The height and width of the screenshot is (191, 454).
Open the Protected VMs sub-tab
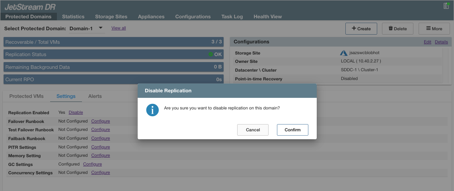(26, 96)
